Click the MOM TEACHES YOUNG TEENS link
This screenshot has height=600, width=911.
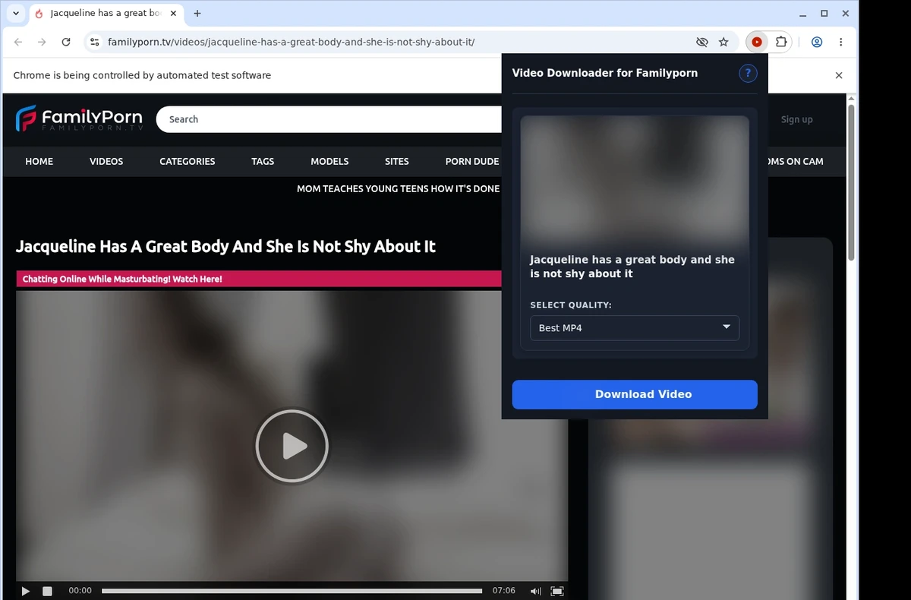(x=398, y=189)
